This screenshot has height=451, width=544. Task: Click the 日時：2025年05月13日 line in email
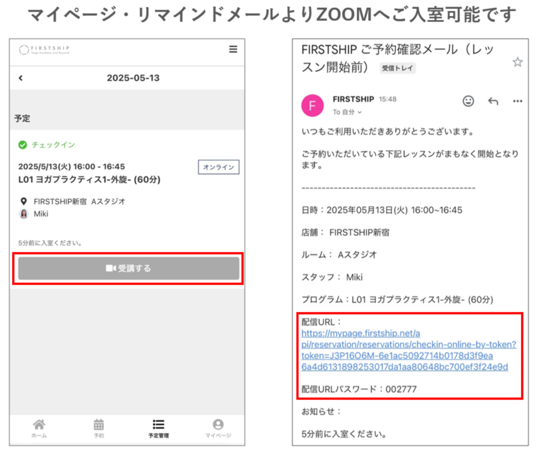(x=382, y=210)
